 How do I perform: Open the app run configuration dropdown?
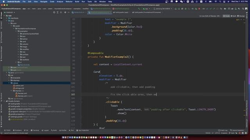[x=146, y=9]
